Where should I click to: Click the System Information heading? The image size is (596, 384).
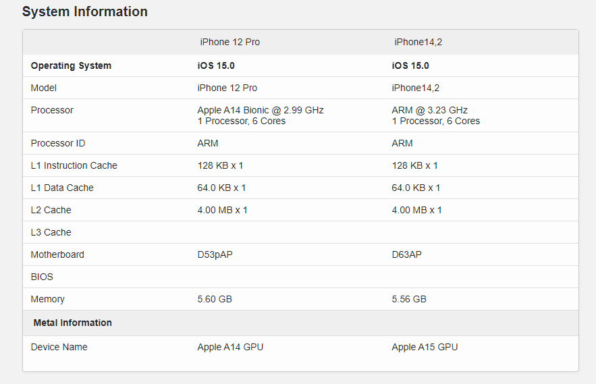[85, 12]
